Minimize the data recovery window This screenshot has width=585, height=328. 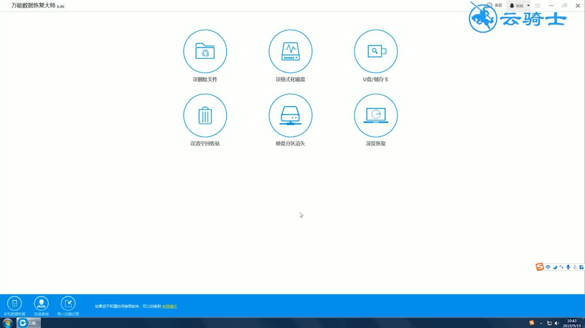pyautogui.click(x=551, y=6)
